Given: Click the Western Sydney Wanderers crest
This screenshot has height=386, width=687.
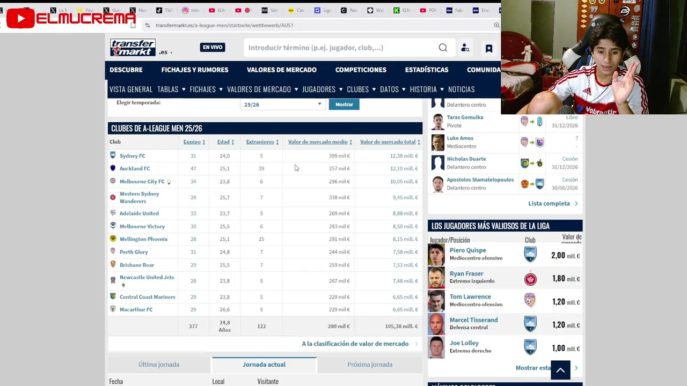Looking at the screenshot, I should pos(113,197).
